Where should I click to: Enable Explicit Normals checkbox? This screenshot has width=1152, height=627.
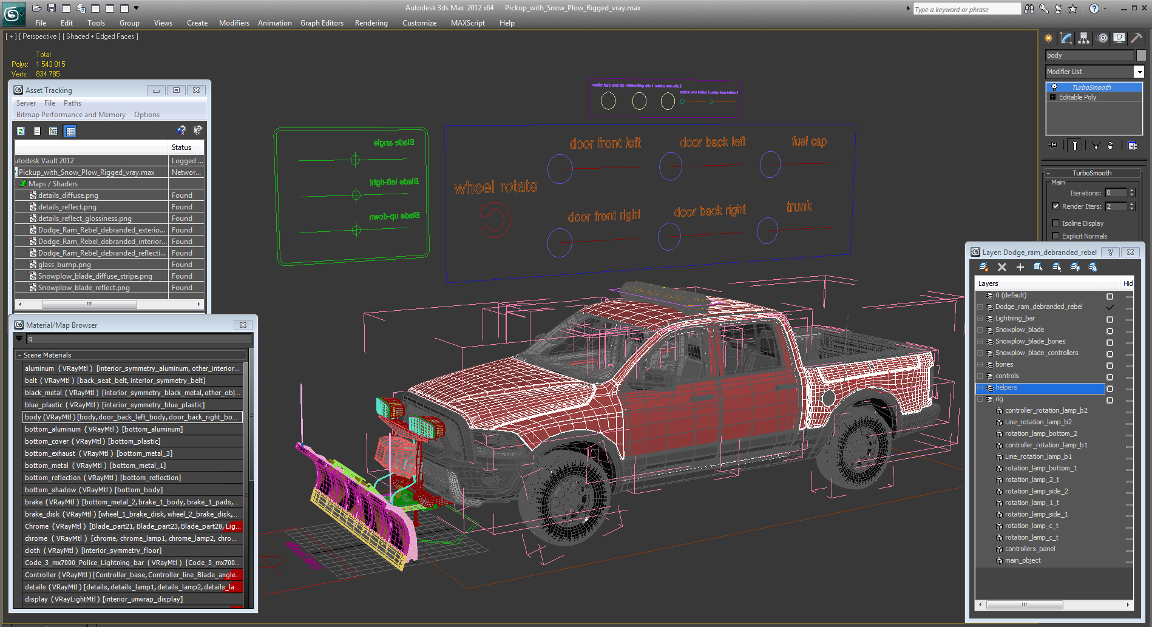[x=1055, y=236]
